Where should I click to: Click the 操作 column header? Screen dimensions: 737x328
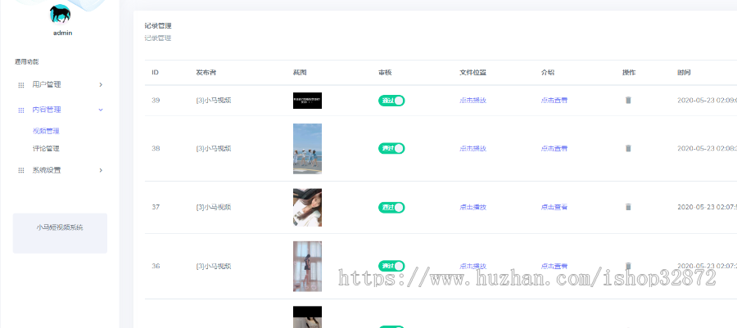coord(629,73)
